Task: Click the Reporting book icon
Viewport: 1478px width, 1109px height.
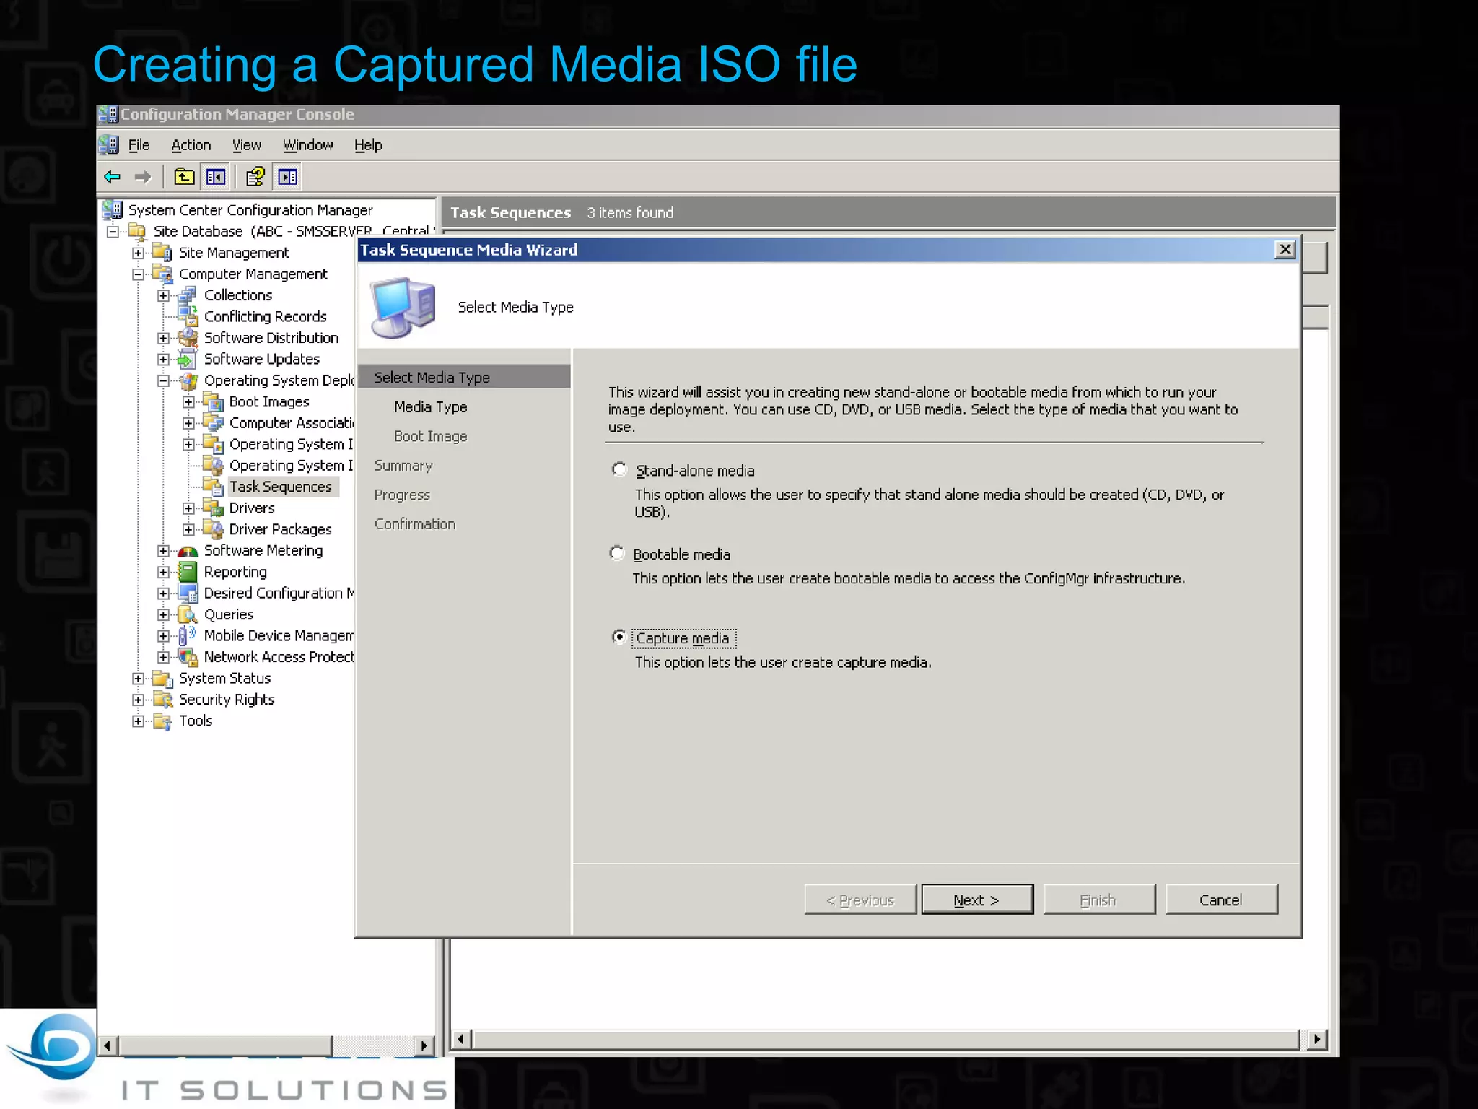Action: [188, 572]
